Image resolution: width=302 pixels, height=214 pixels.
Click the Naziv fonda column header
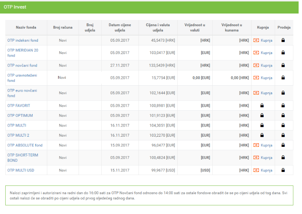tap(26, 27)
